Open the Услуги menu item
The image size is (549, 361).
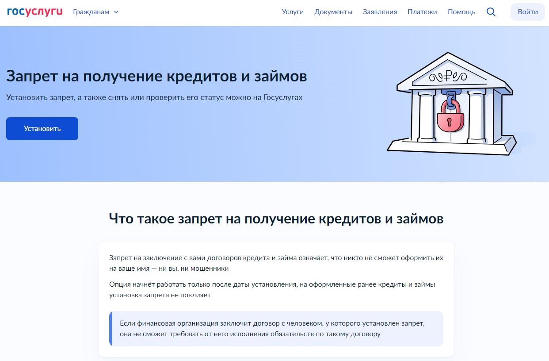pyautogui.click(x=293, y=12)
